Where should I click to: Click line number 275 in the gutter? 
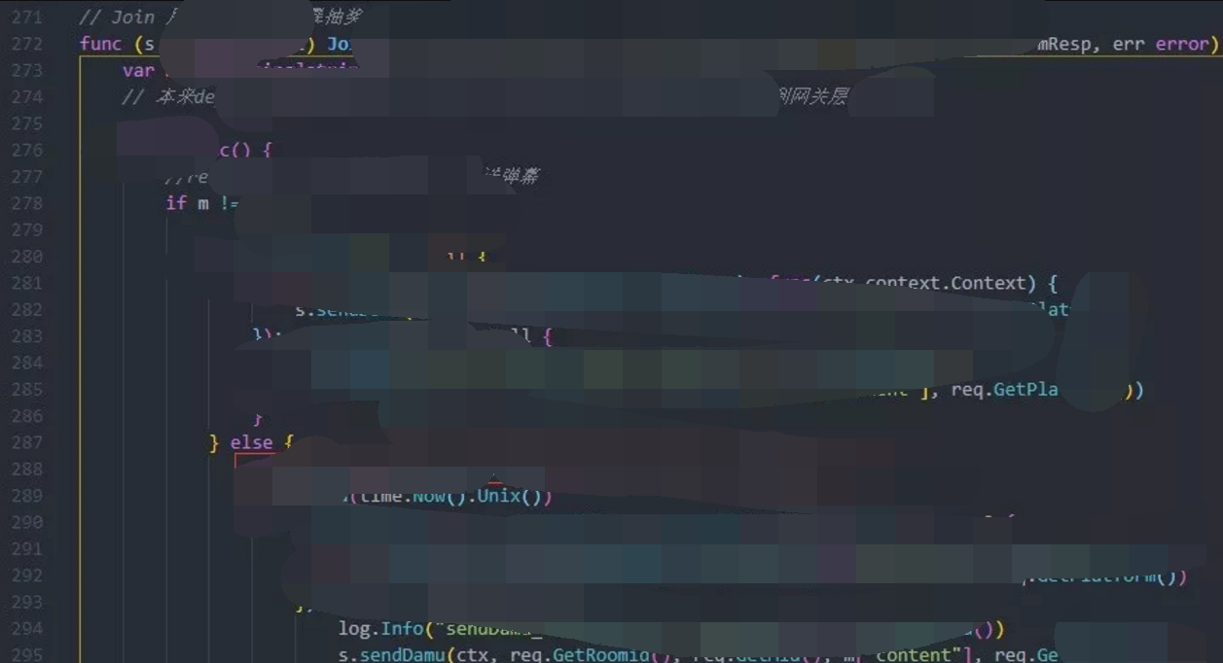pos(28,123)
